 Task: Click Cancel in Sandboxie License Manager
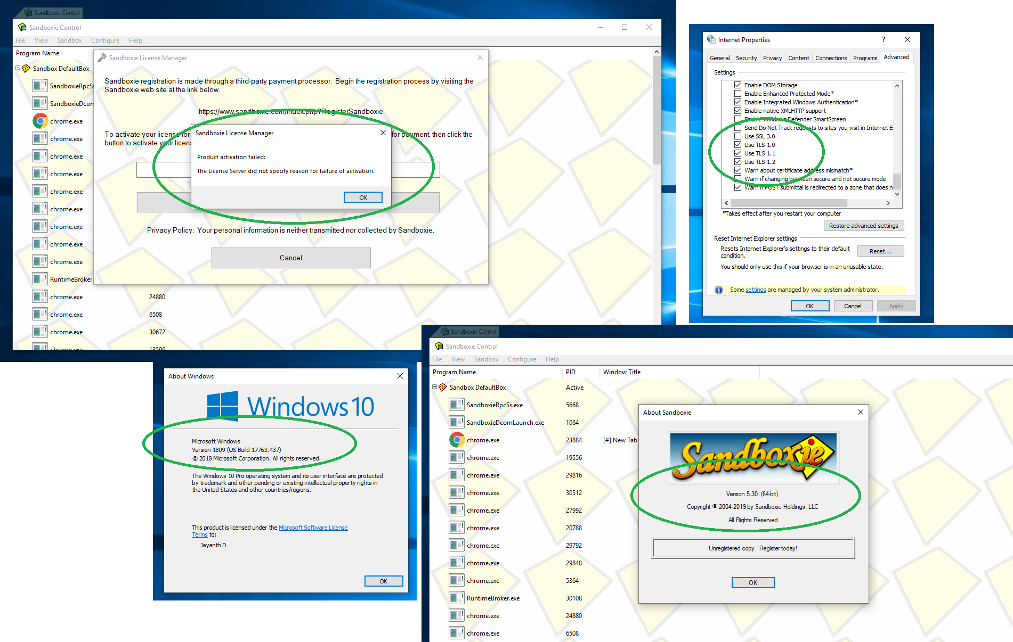pos(291,258)
